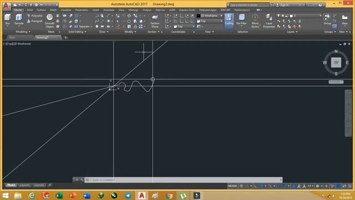Expand the Solid Editing panel

coord(77,32)
